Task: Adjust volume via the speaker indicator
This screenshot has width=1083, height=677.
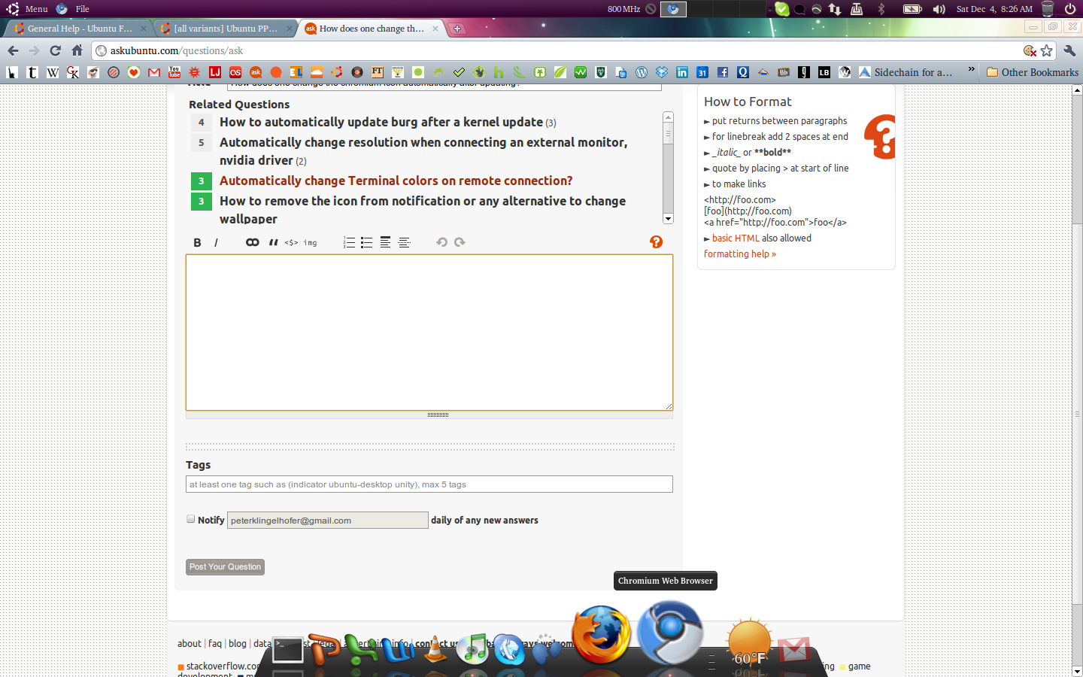Action: coord(939,9)
